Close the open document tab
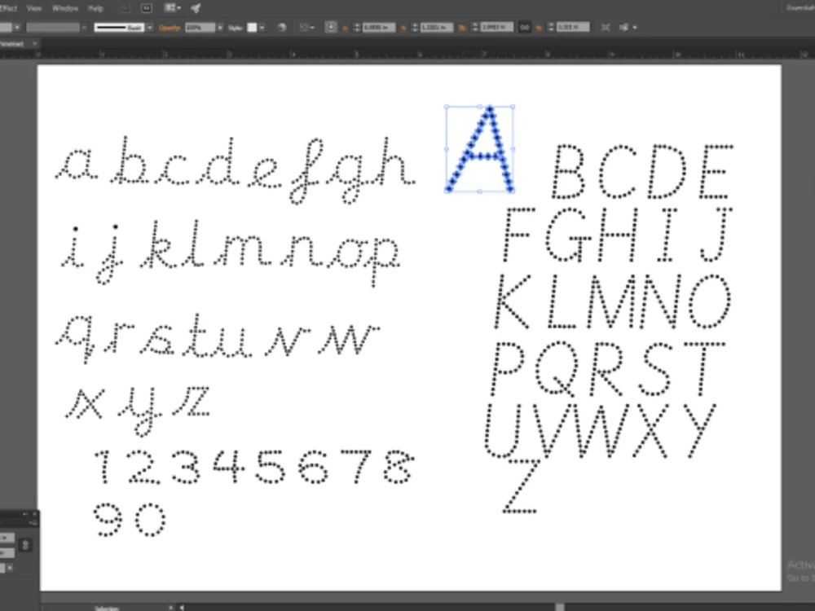The width and height of the screenshot is (815, 611). point(35,44)
